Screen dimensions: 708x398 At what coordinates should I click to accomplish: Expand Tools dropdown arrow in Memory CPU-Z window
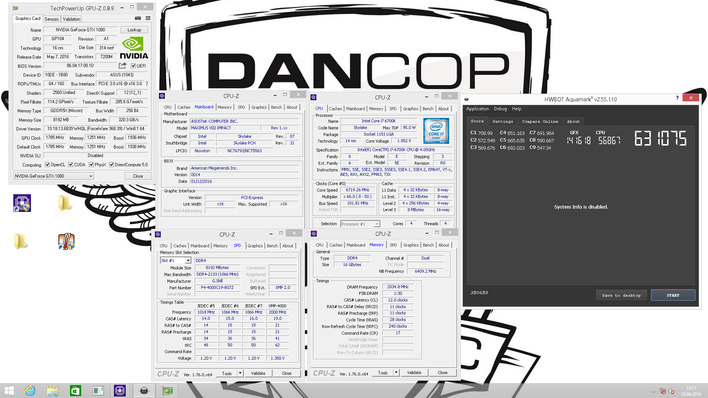(x=396, y=373)
